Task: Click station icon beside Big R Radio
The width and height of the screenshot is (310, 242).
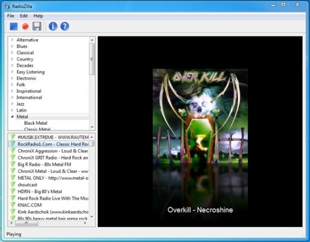Action: click(x=13, y=164)
